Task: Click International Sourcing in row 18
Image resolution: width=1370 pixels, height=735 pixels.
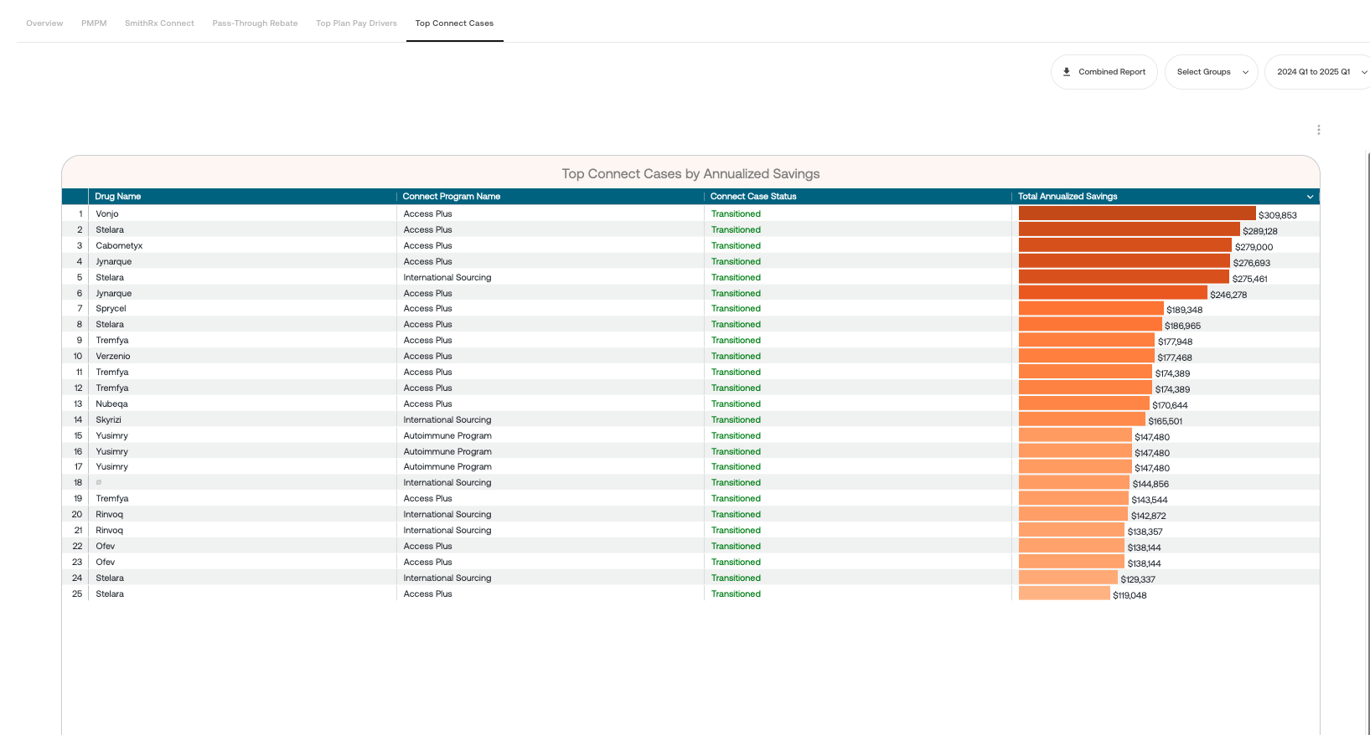Action: 447,483
